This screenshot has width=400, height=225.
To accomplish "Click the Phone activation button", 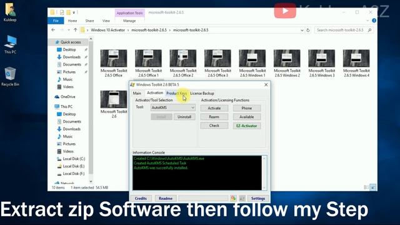I will pos(246,108).
